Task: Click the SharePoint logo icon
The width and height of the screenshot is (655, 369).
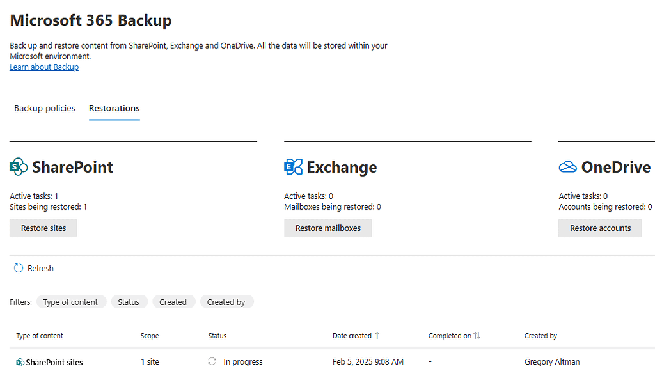Action: pos(19,167)
